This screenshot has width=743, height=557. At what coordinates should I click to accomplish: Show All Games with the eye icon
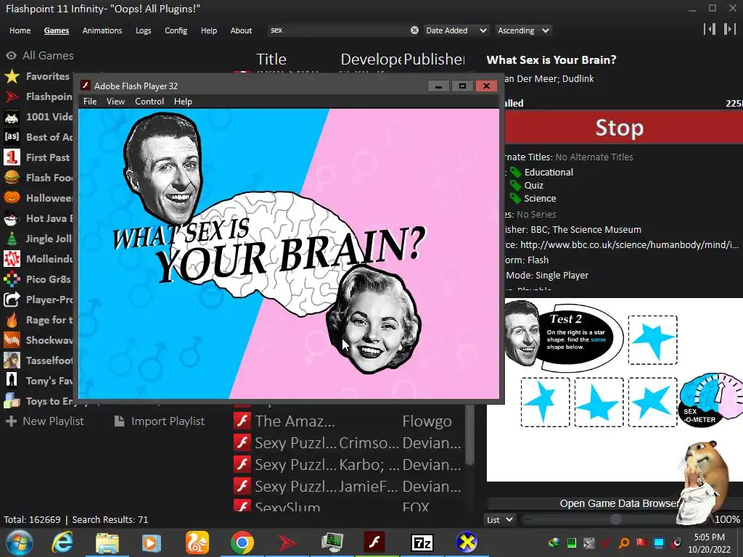click(x=12, y=56)
